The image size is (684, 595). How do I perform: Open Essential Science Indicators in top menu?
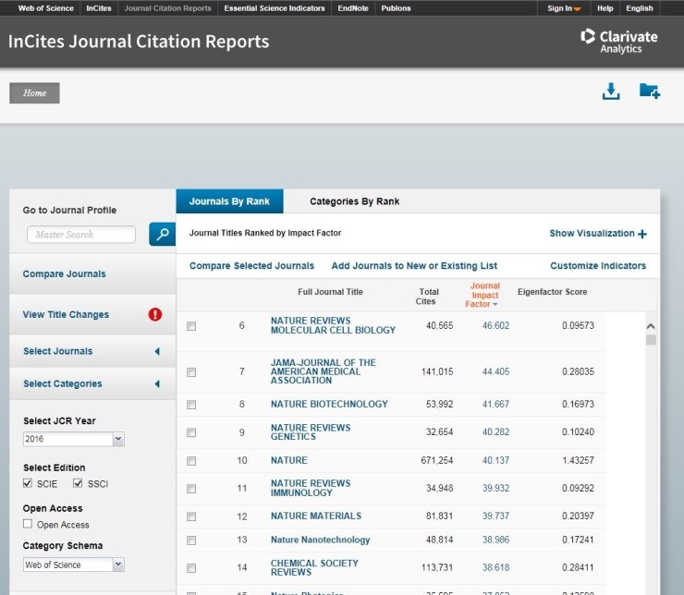[274, 8]
